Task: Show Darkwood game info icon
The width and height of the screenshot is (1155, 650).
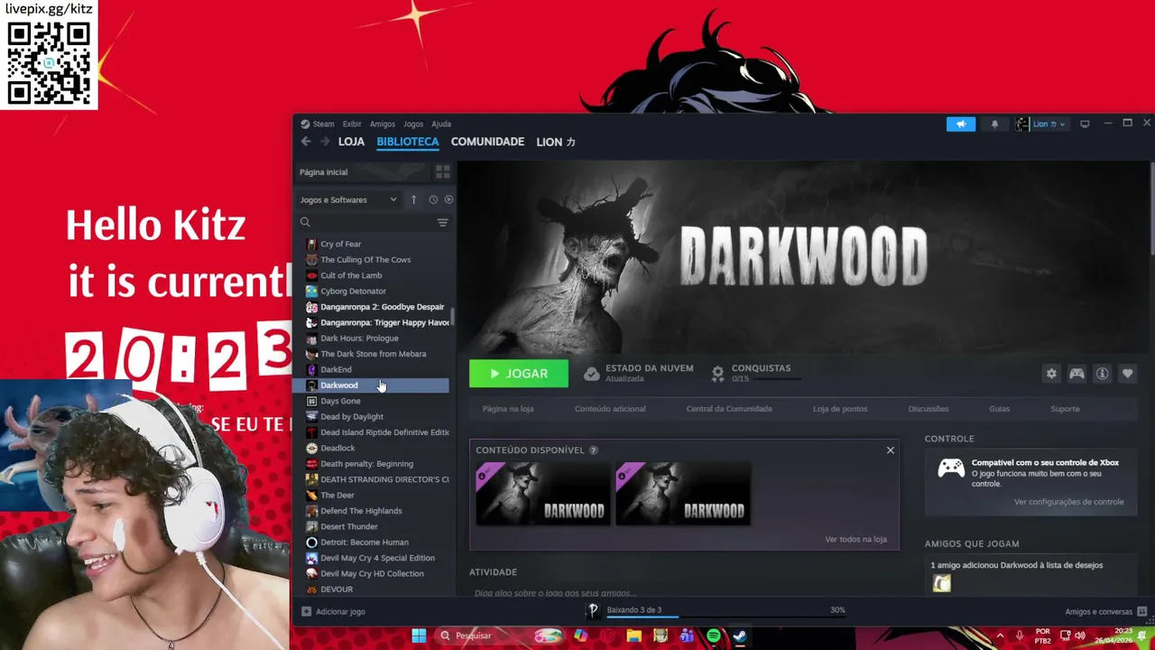Action: point(1102,374)
